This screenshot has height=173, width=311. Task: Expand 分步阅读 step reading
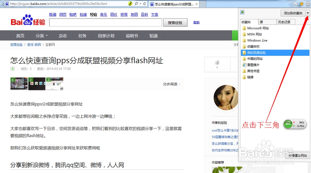(x=171, y=84)
